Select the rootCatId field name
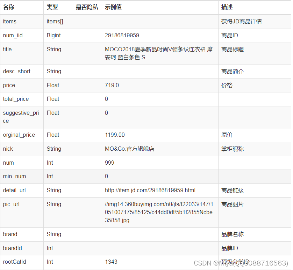This screenshot has width=293, height=270. 14,262
